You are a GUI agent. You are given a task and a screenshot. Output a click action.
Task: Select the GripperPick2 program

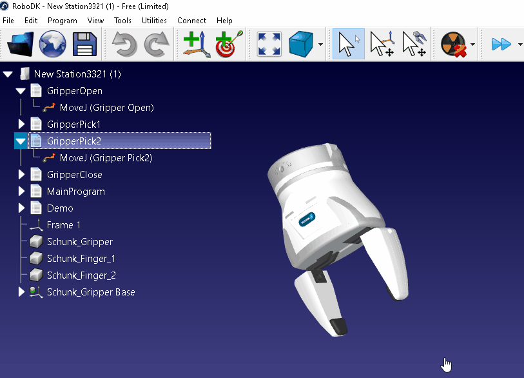click(120, 141)
